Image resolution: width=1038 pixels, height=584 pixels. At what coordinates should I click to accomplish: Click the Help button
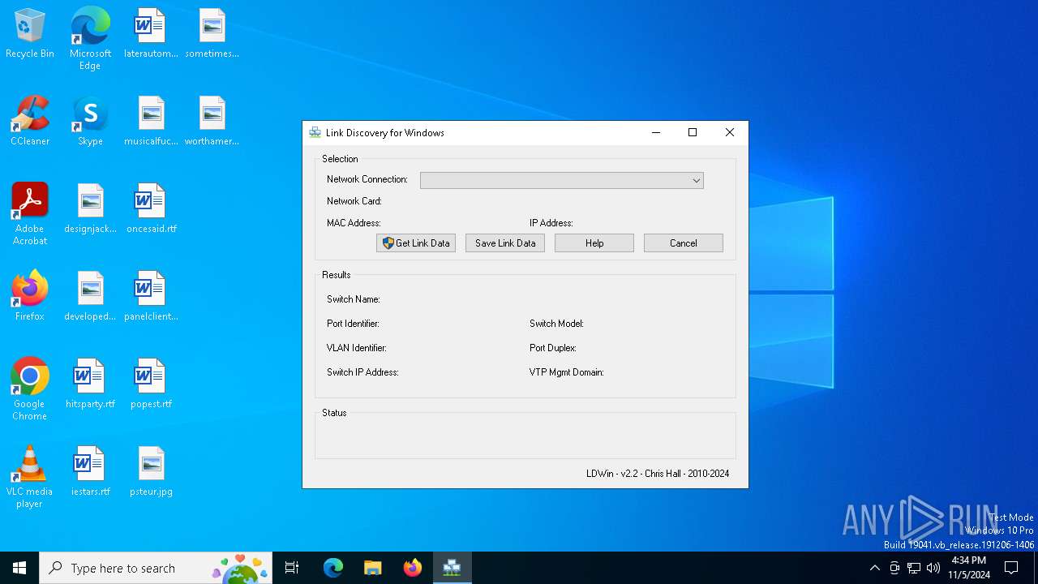(594, 243)
